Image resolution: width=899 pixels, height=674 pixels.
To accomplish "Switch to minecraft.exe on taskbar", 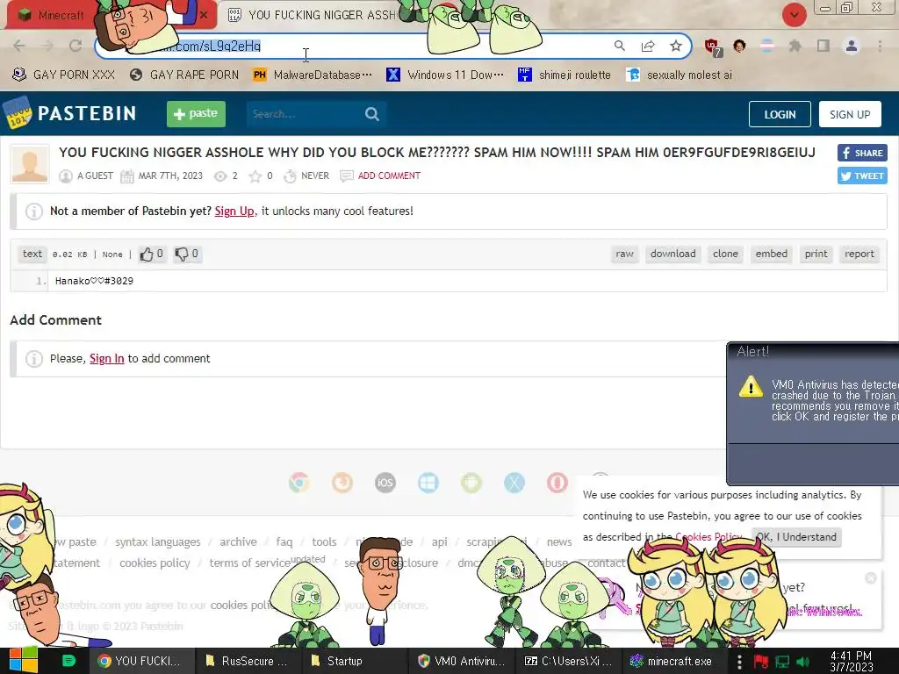I will (672, 661).
